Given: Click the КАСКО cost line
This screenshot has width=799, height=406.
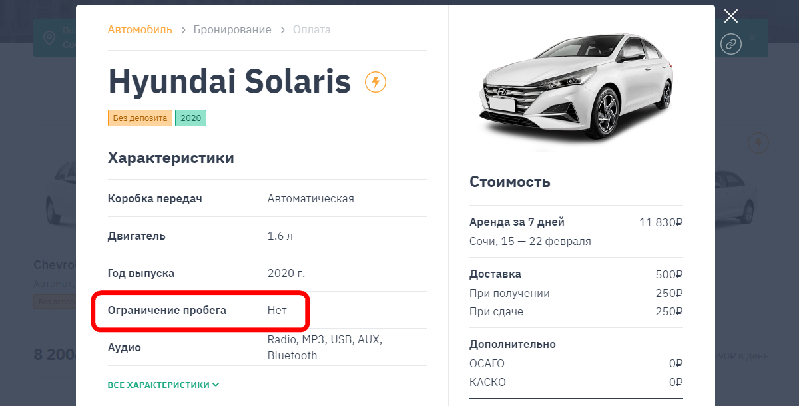Looking at the screenshot, I should pyautogui.click(x=576, y=382).
